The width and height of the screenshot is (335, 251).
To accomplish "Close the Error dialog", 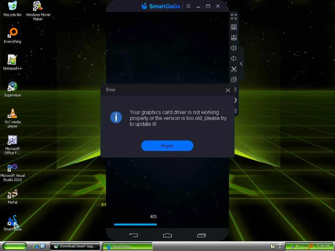I will 228,90.
